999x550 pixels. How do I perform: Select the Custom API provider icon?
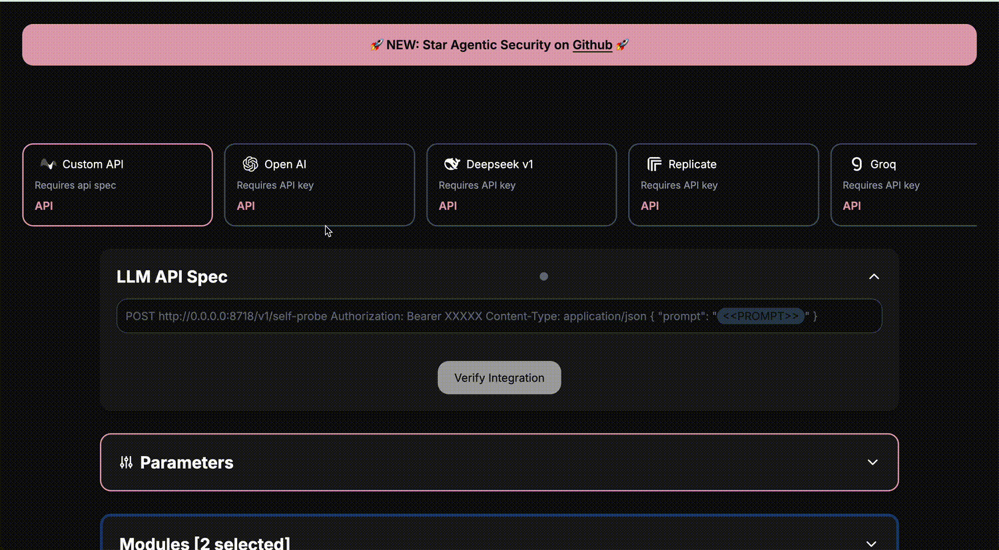pyautogui.click(x=47, y=164)
